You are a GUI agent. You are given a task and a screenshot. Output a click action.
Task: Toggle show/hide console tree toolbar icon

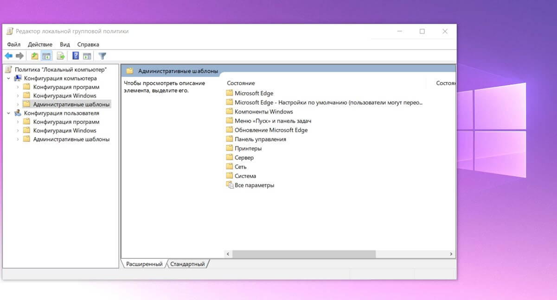(46, 56)
